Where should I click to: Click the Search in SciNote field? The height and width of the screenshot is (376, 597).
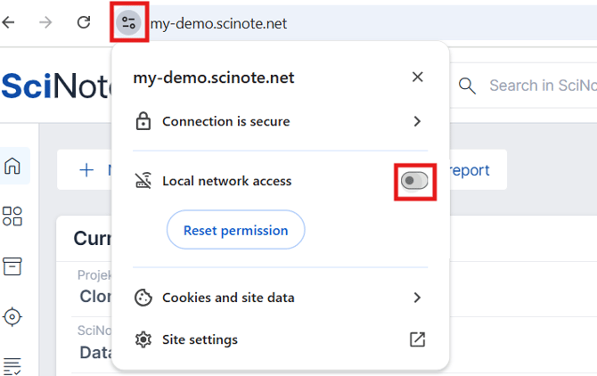539,86
